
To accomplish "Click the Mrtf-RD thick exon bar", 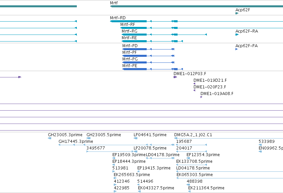I will (x=128, y=21).
